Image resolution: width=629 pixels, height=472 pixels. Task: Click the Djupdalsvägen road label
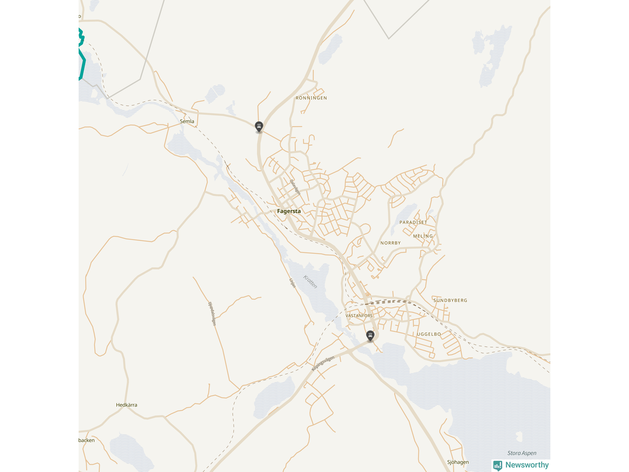[x=212, y=314]
